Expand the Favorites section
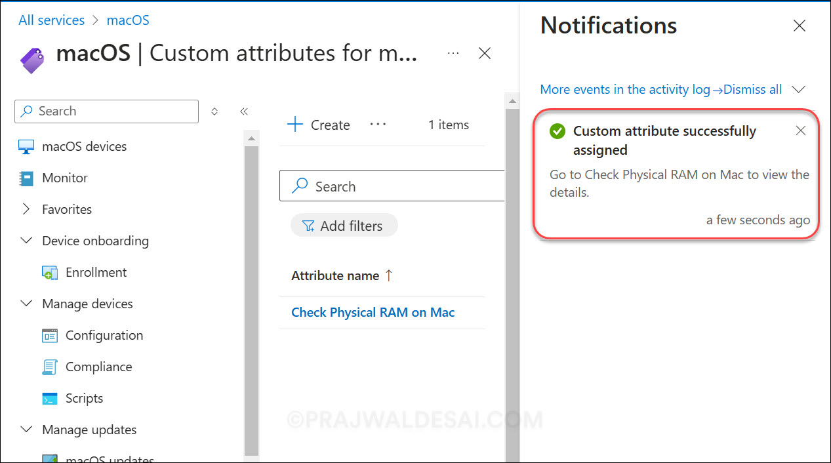This screenshot has height=463, width=831. tap(26, 209)
